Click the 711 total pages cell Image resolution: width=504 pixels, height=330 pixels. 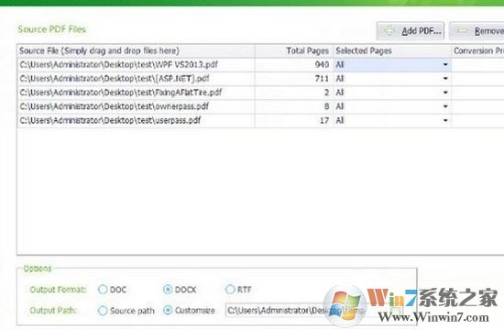pyautogui.click(x=294, y=79)
